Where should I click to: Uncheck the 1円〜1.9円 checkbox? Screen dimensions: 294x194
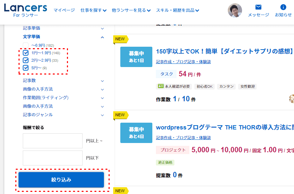click(x=26, y=53)
